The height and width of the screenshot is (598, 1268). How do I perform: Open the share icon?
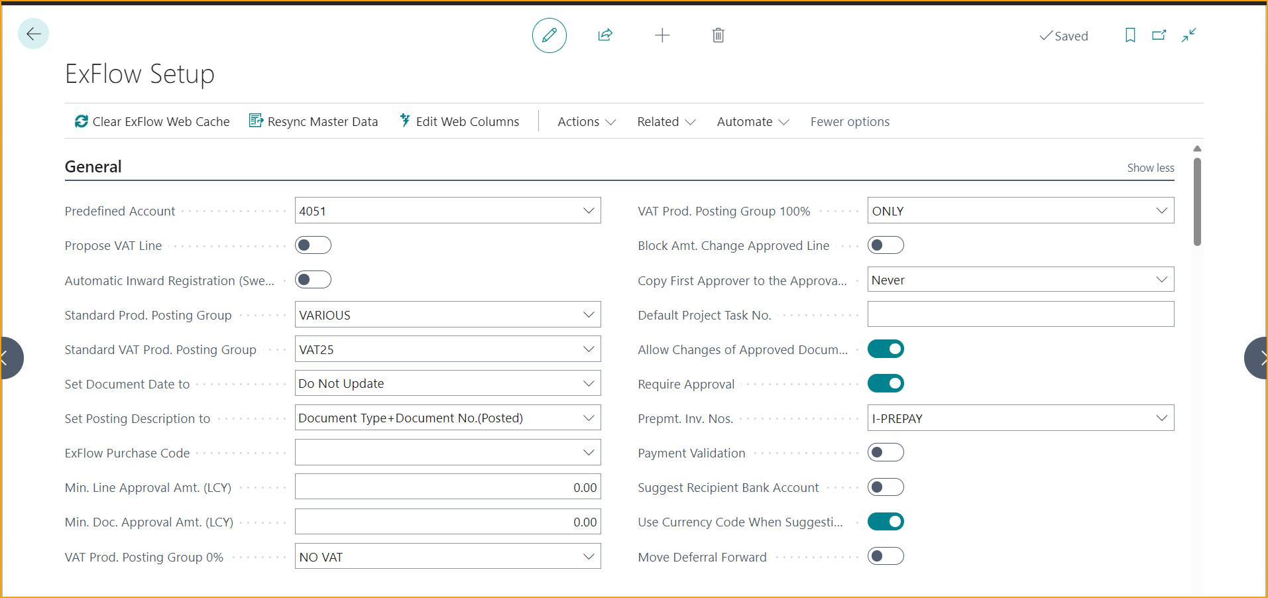605,35
